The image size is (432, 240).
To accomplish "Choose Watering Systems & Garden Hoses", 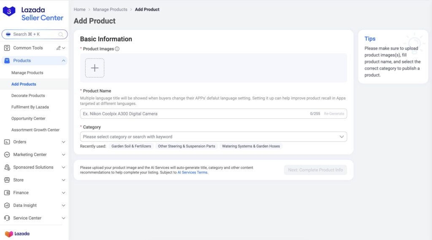I will click(x=251, y=146).
